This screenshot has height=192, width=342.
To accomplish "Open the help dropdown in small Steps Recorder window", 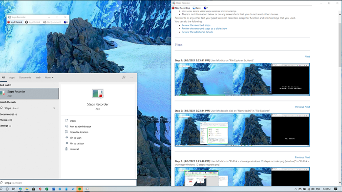I will tap(66, 22).
